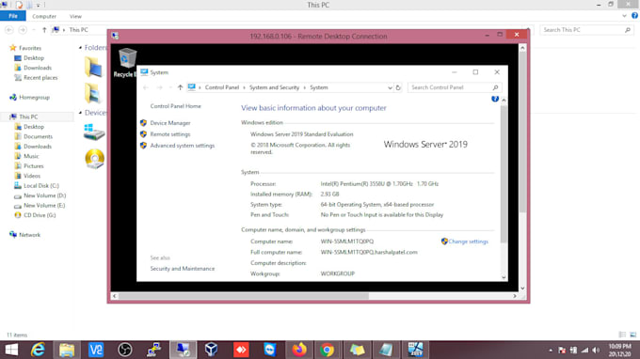
Task: Click the Windows Start button
Action: coord(11,350)
